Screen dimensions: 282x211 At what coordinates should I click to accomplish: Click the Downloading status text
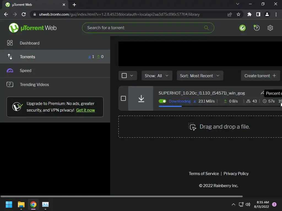coord(180,101)
